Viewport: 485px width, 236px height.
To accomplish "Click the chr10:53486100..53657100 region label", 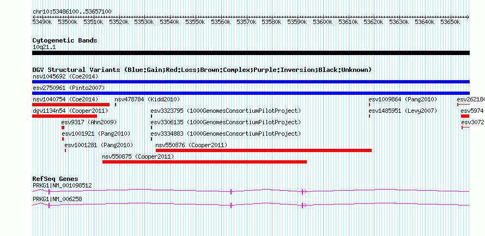I will (72, 11).
